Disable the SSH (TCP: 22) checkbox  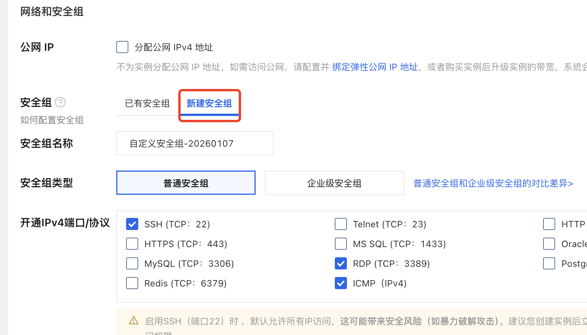pyautogui.click(x=132, y=224)
